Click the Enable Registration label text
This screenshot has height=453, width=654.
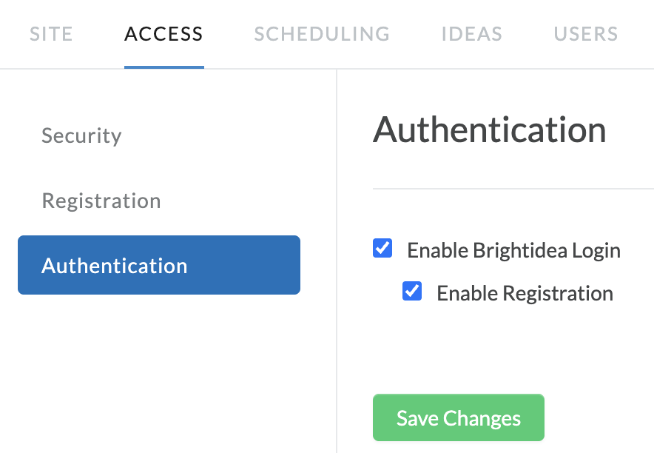[525, 293]
